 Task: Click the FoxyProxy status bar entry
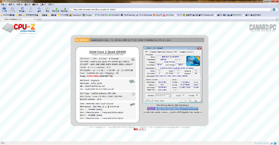point(262,143)
